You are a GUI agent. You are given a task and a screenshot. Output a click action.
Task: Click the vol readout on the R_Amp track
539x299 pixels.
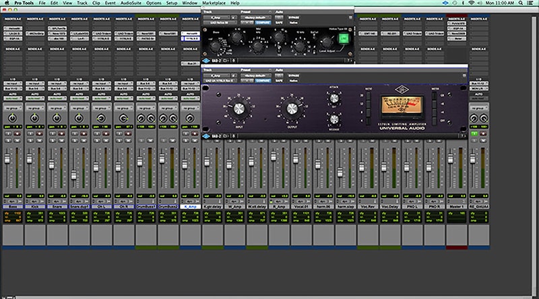coord(279,196)
